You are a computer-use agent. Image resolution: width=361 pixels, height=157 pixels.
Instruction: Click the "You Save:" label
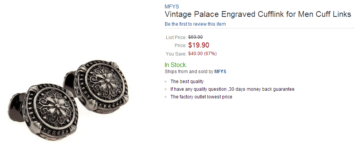pos(176,54)
